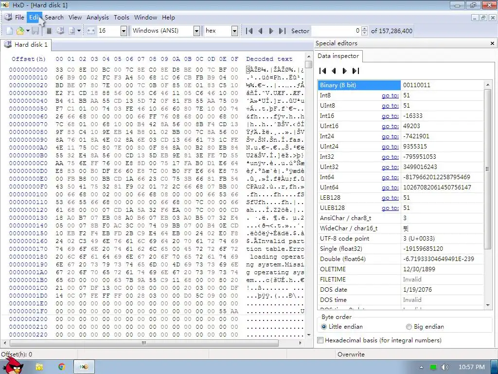The height and width of the screenshot is (374, 498).
Task: Open file explorer from the taskbar
Action: point(39,367)
